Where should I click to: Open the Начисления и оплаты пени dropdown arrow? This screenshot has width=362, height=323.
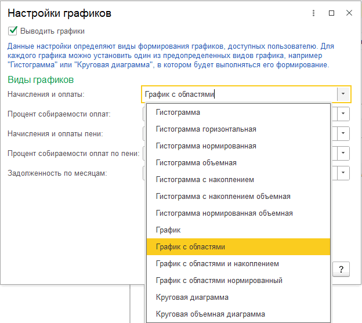[343, 133]
